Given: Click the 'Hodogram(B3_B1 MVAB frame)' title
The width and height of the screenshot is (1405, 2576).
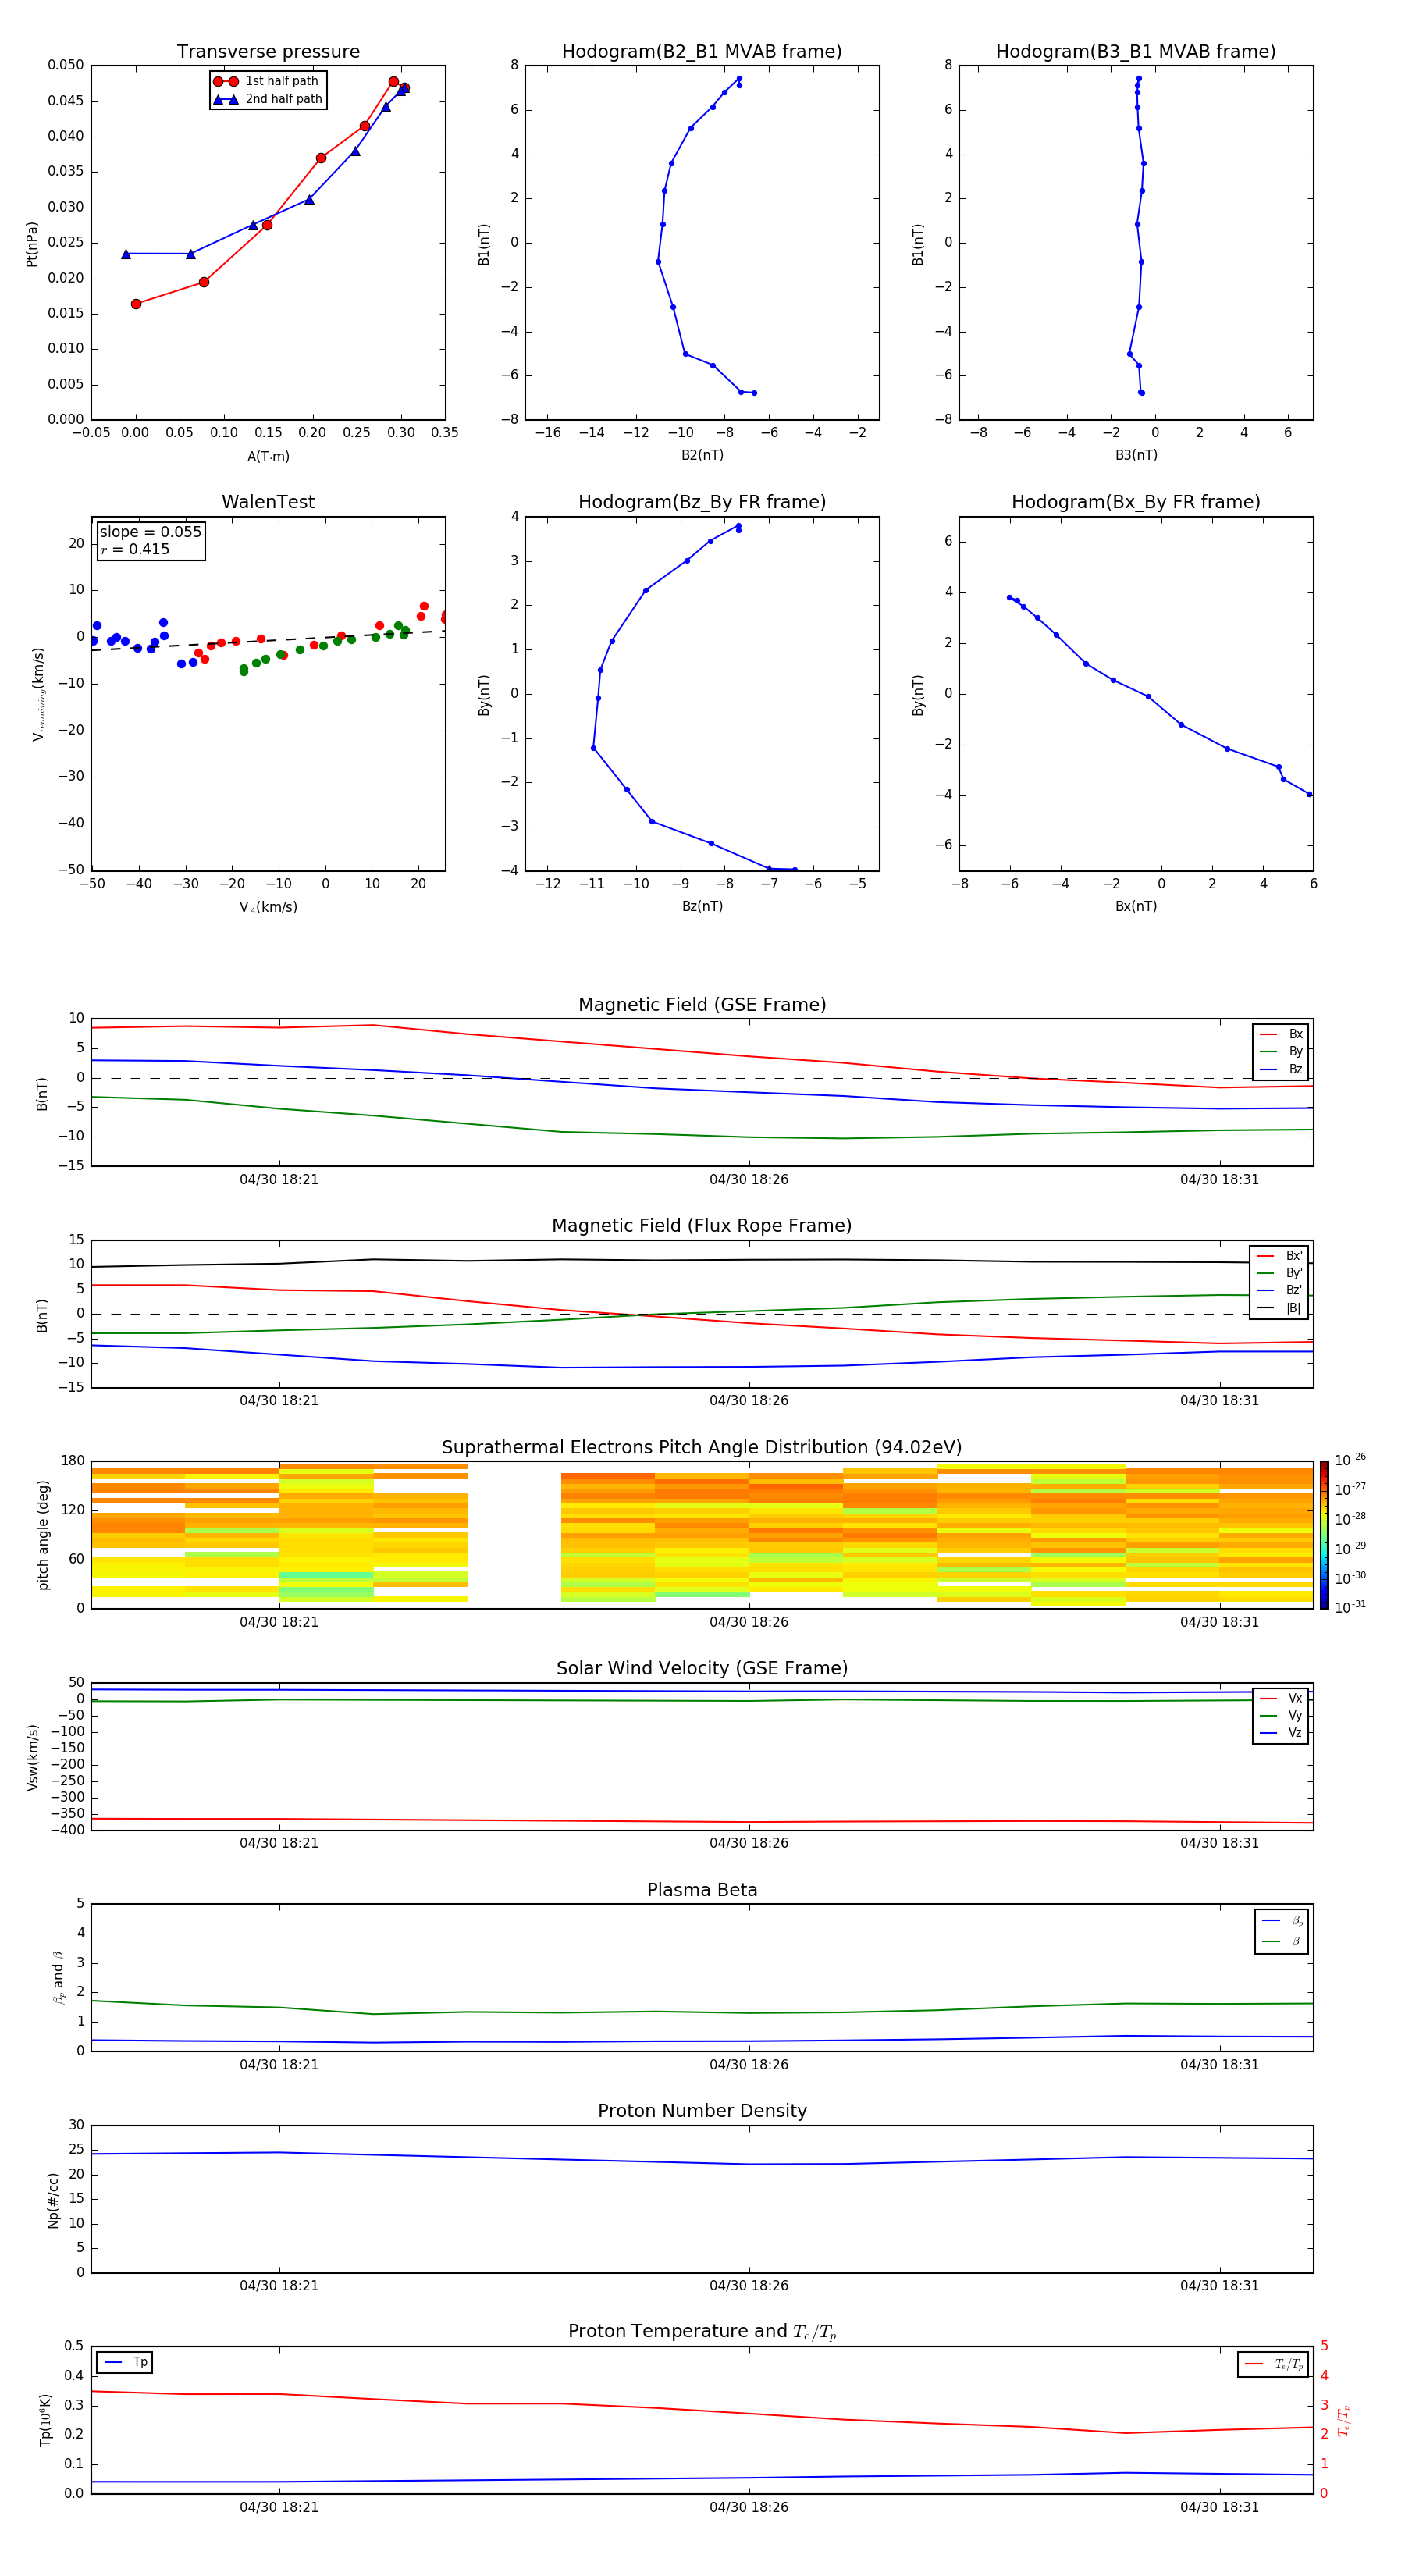Looking at the screenshot, I should tap(1136, 52).
